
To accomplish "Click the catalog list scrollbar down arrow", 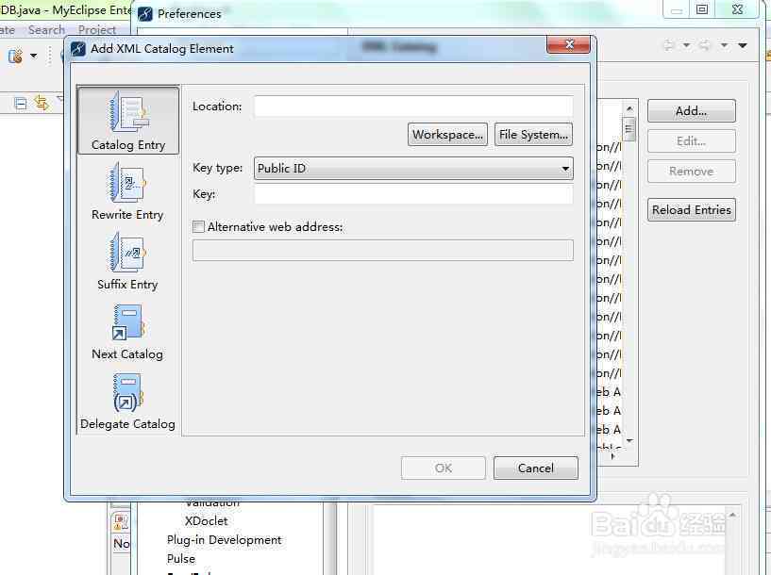I will point(629,441).
